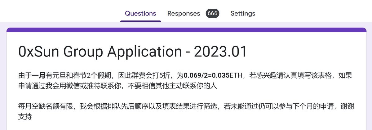Switch to the Questions tab
Image resolution: width=372 pixels, height=130 pixels.
[x=140, y=14]
